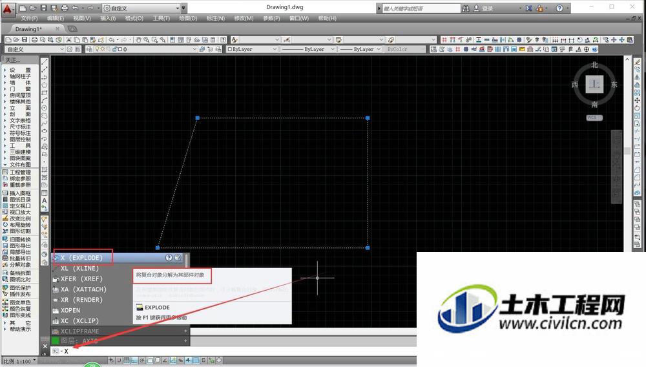646x367 pixels.
Task: Open the AutoCAD application menu logo
Action: pyautogui.click(x=7, y=8)
